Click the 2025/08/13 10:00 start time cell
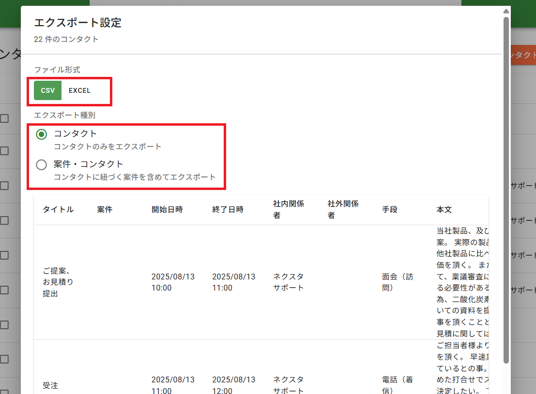Viewport: 536px width, 394px height. (x=173, y=282)
